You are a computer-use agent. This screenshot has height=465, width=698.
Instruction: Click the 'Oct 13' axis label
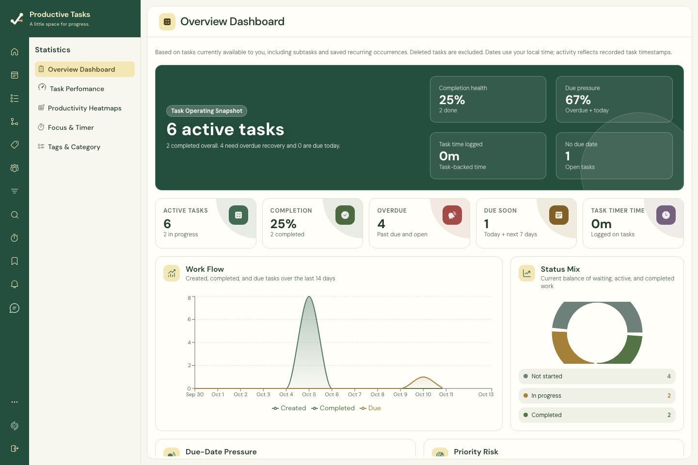click(x=486, y=394)
